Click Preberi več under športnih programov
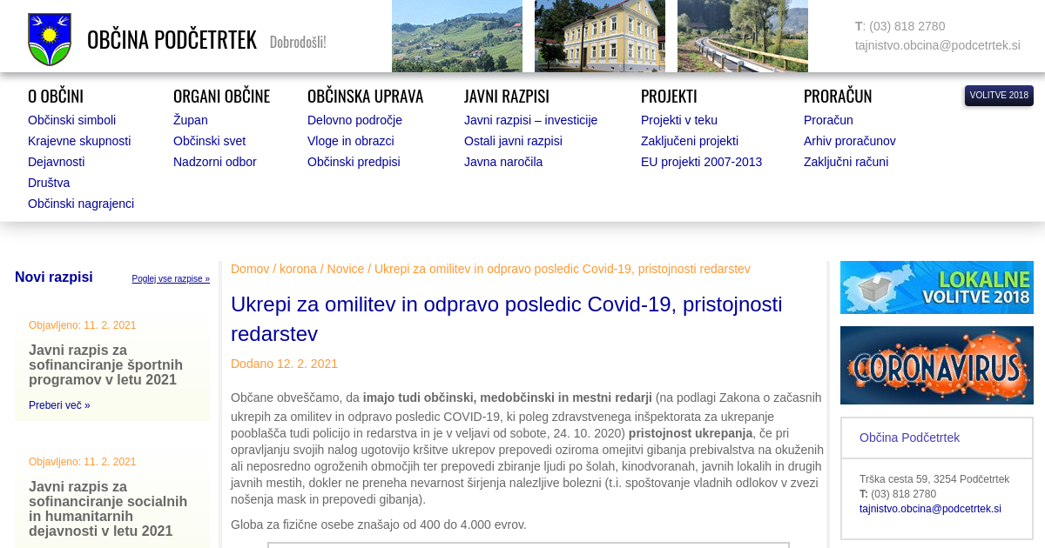1045x548 pixels. pyautogui.click(x=59, y=405)
